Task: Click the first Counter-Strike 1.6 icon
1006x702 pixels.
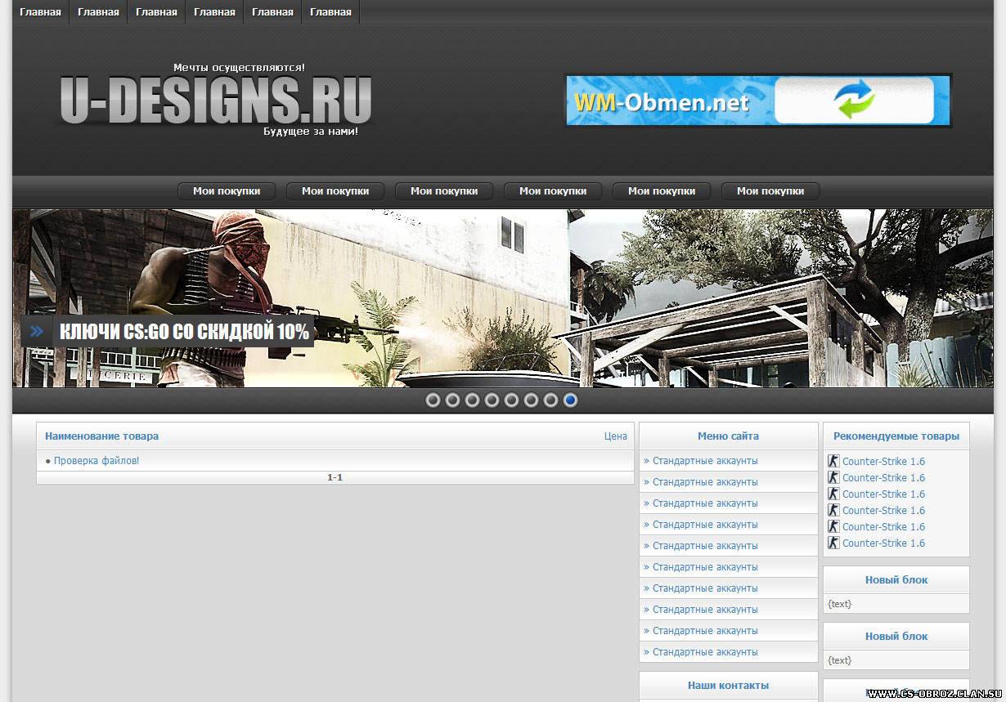Action: coord(833,461)
